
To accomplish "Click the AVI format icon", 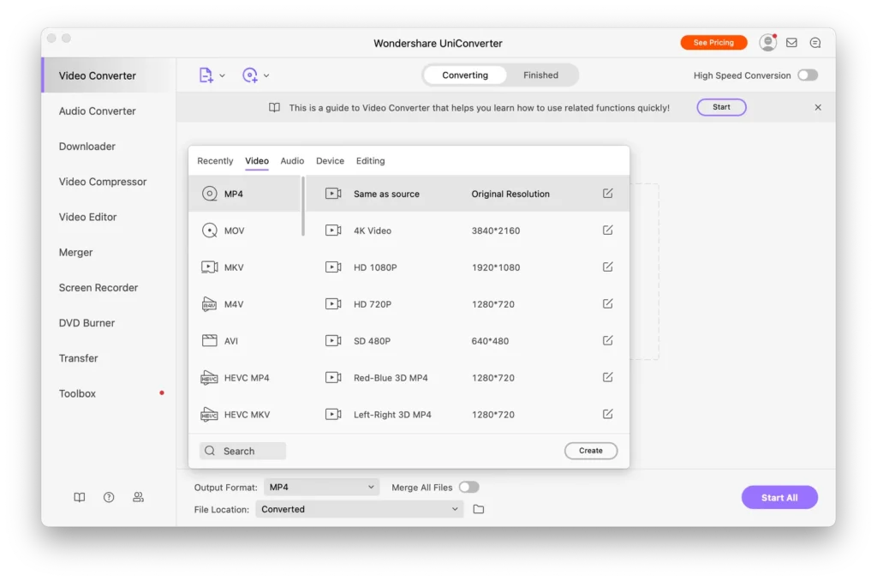I will [x=210, y=340].
